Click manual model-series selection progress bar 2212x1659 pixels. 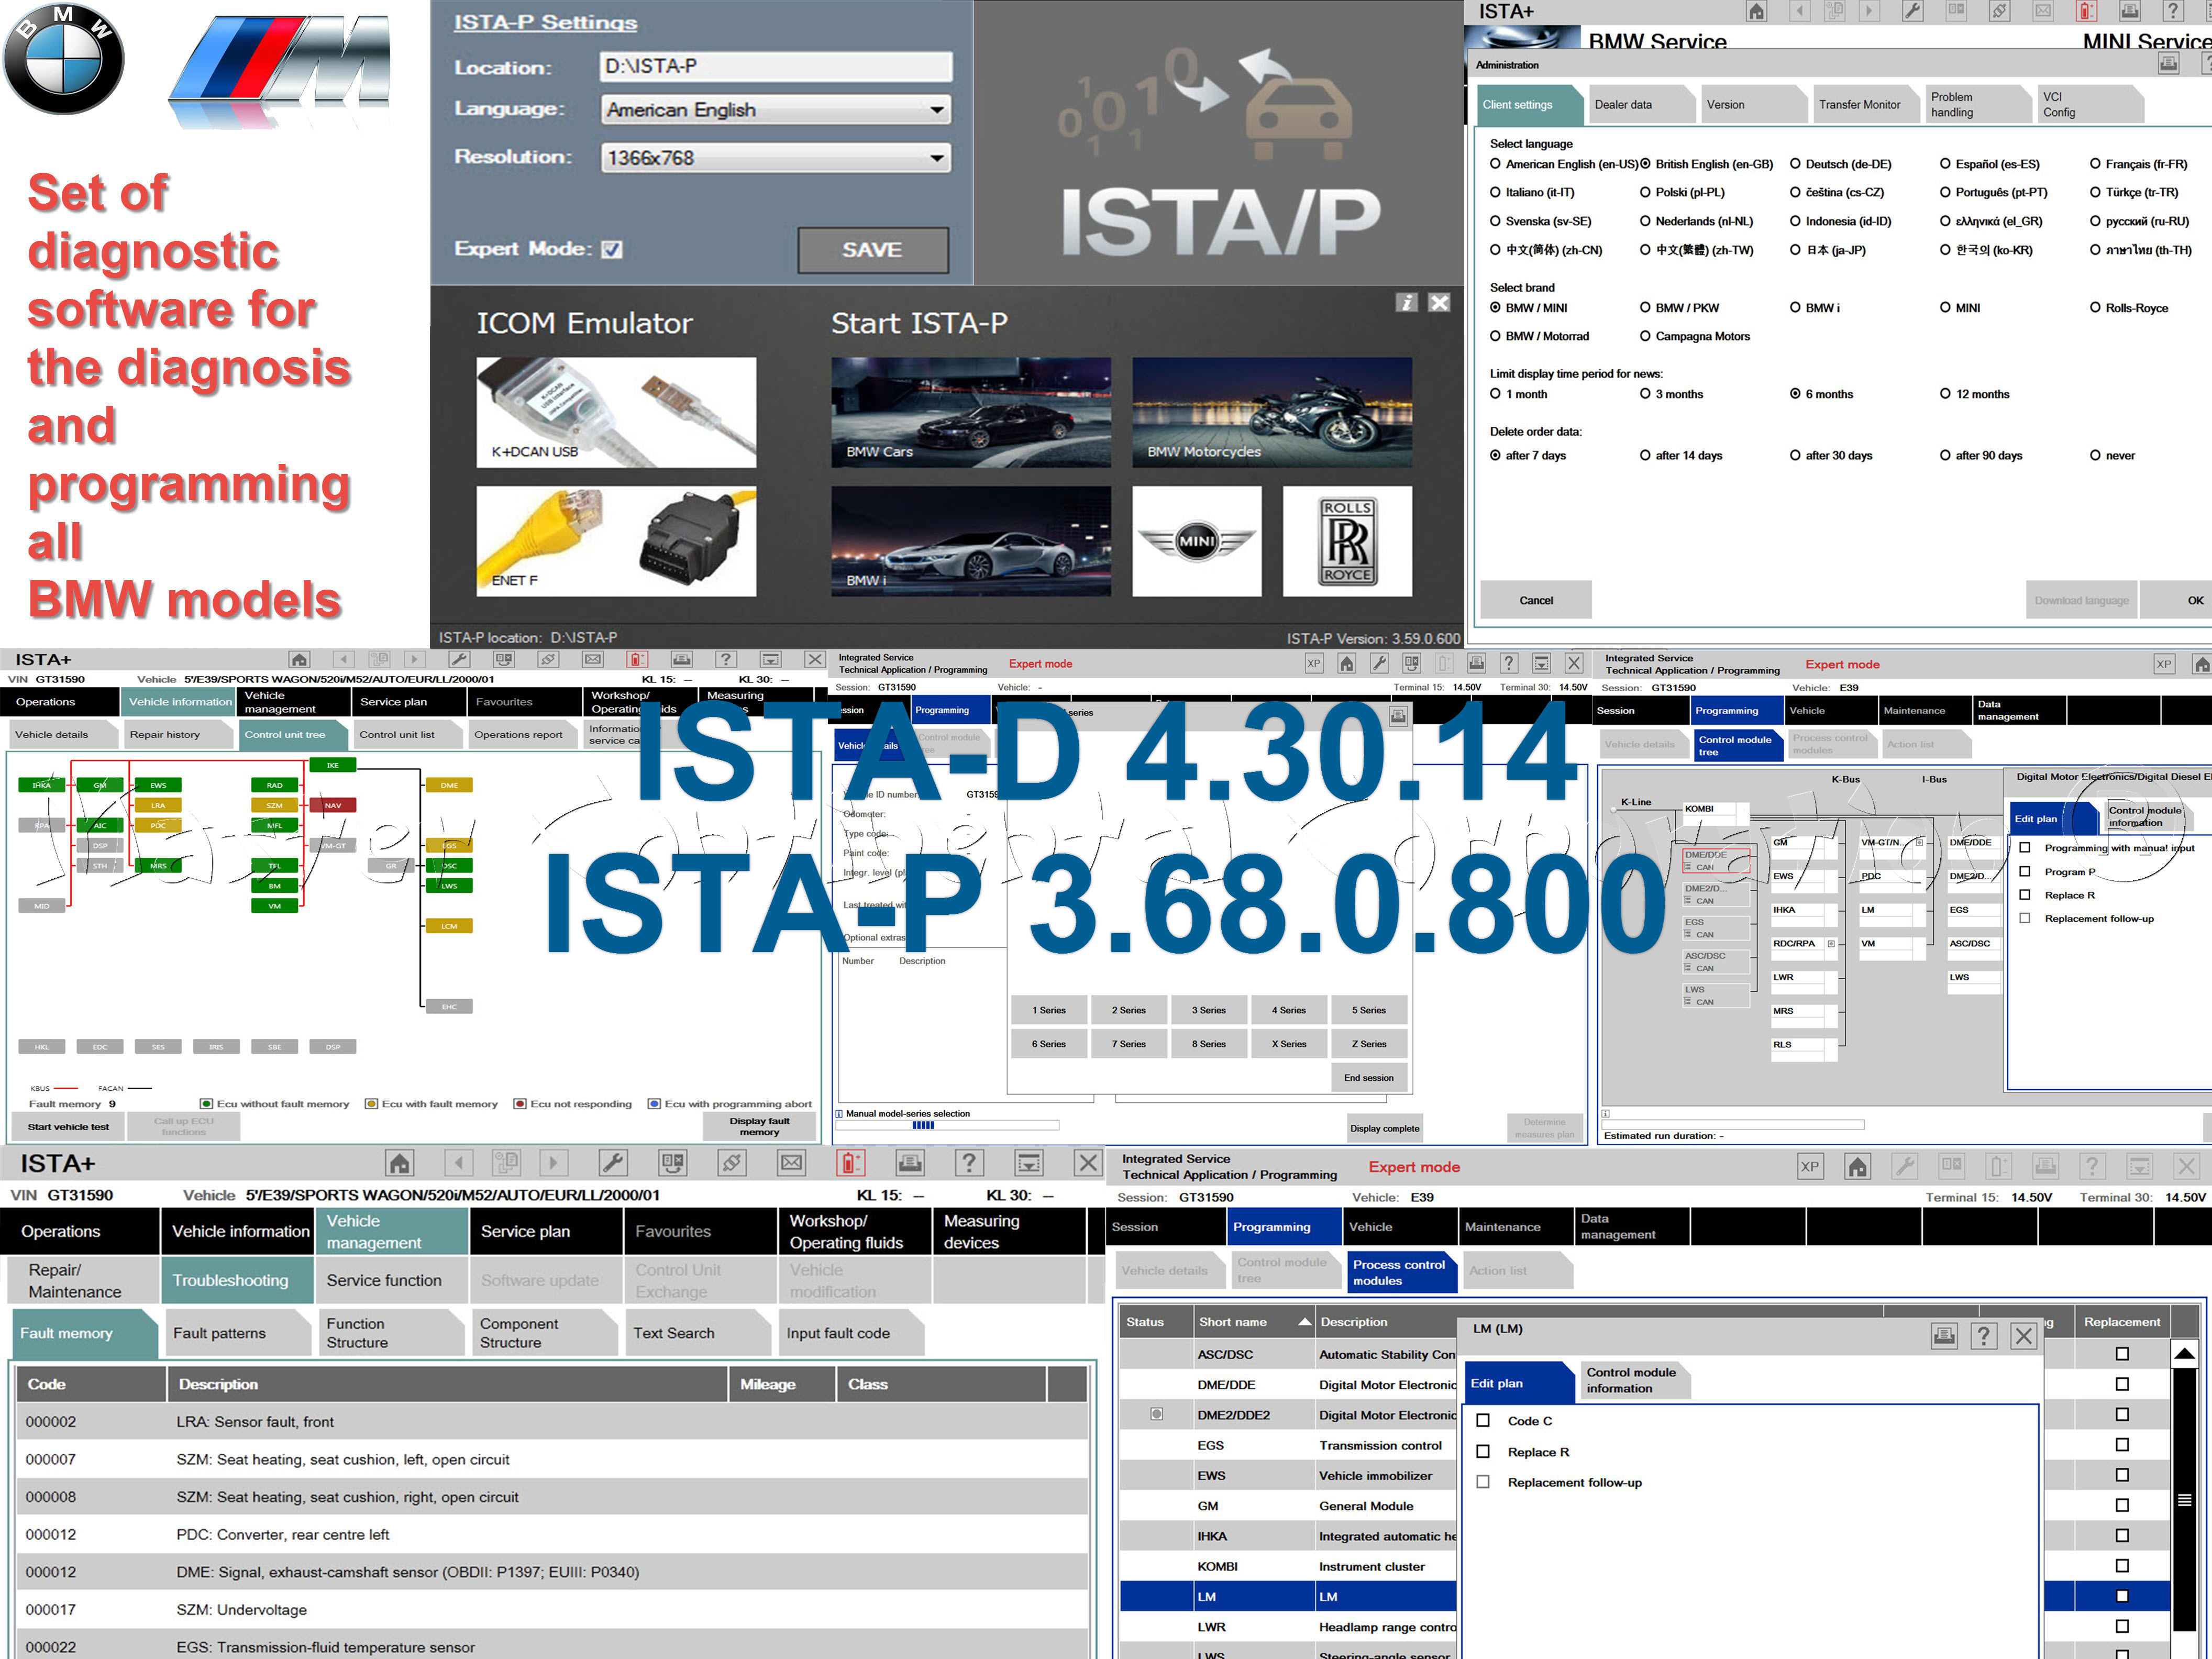946,1125
